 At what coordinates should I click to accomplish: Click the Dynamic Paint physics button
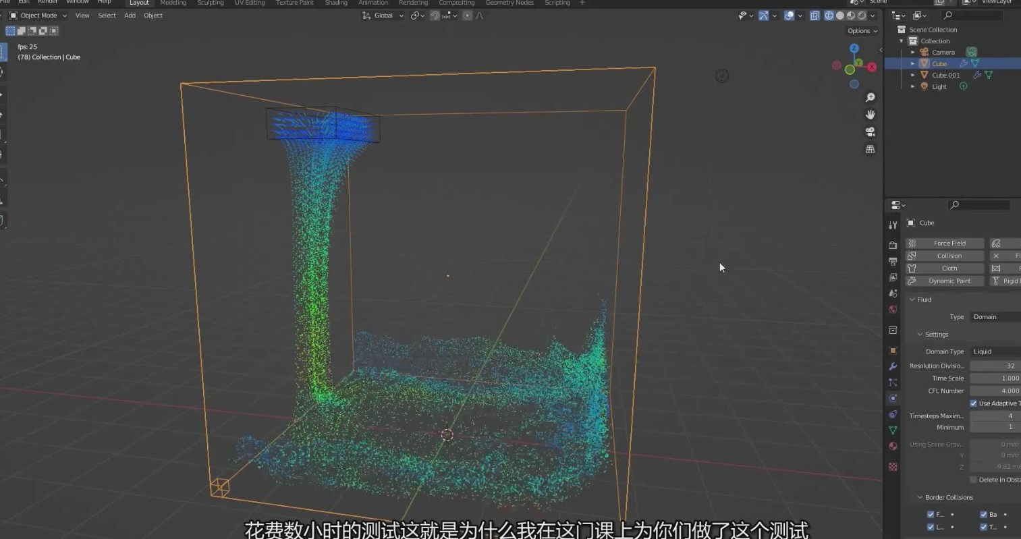(945, 281)
